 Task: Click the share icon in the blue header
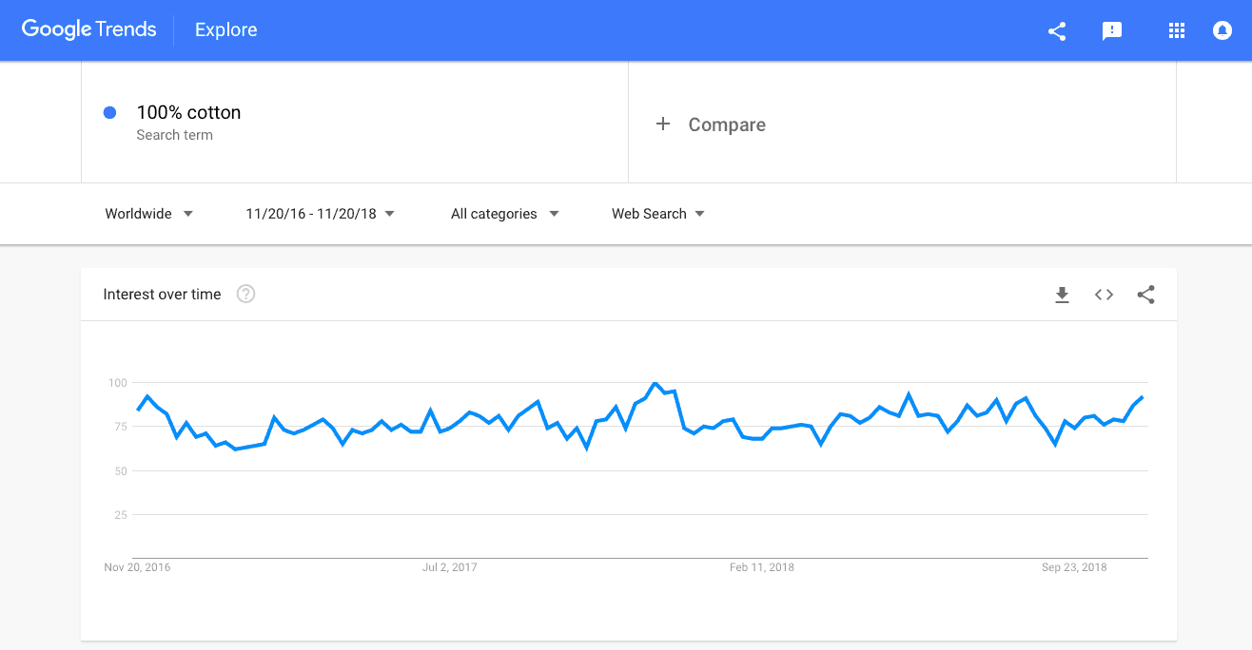(1056, 31)
